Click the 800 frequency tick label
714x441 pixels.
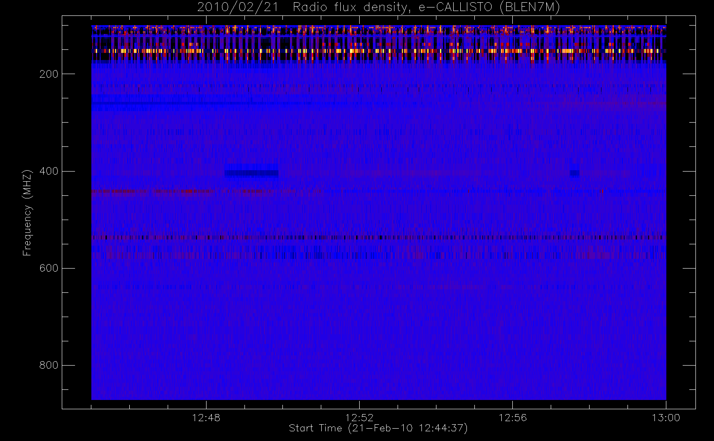coord(49,365)
